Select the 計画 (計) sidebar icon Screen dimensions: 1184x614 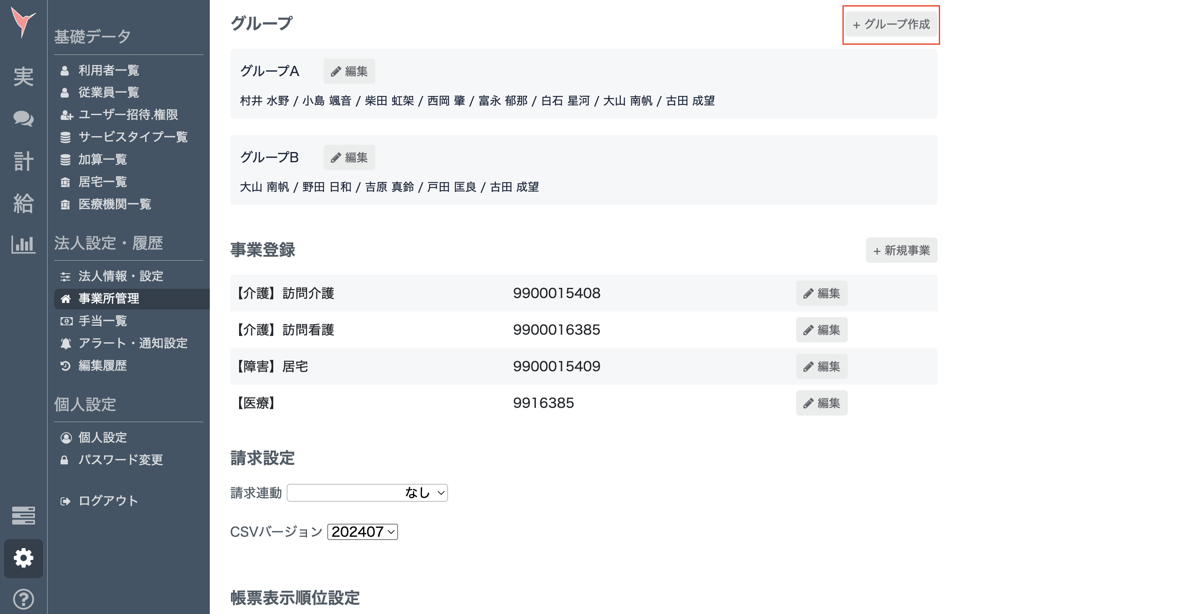click(23, 162)
